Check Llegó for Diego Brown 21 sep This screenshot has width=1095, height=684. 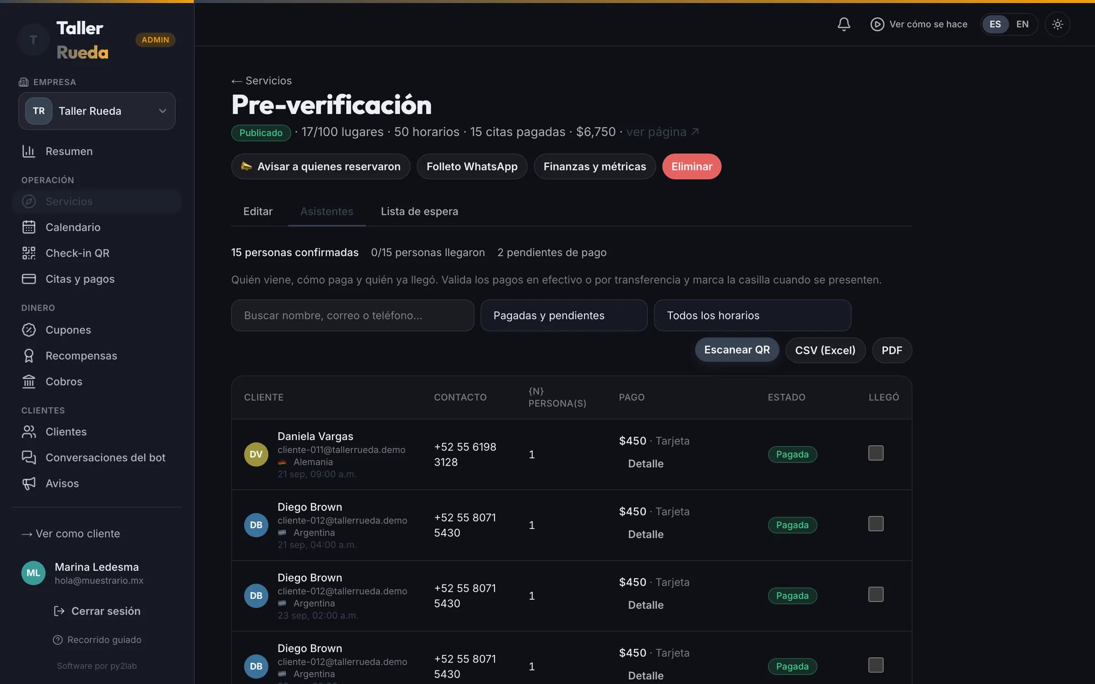[x=876, y=524]
